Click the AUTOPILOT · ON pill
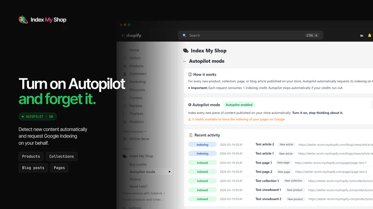The height and width of the screenshot is (209, 373). tap(38, 117)
